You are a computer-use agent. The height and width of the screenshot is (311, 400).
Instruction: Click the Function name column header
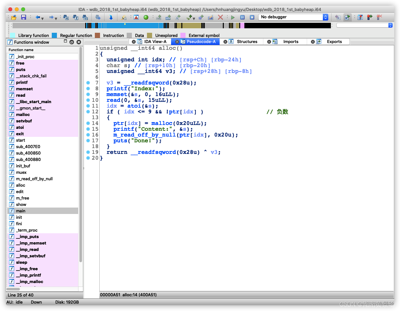click(43, 50)
